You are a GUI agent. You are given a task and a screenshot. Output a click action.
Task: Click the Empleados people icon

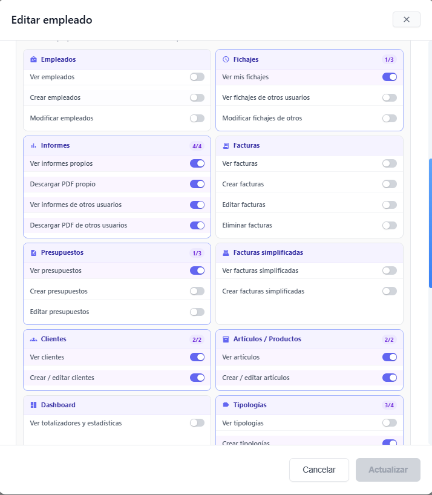(33, 59)
